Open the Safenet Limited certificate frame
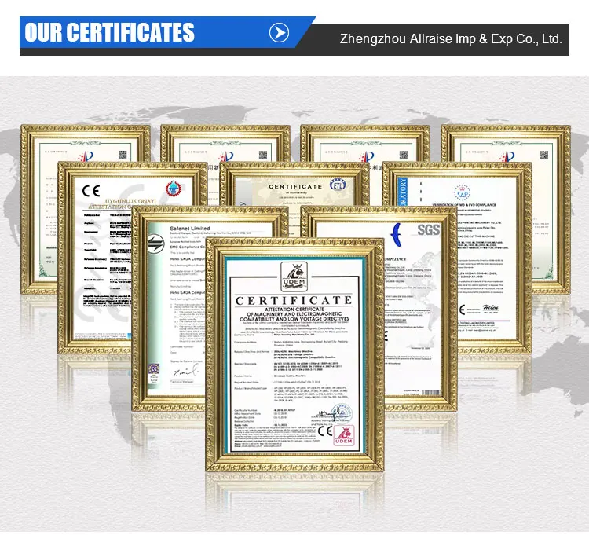Viewport: 589px width, 535px height. [x=169, y=308]
